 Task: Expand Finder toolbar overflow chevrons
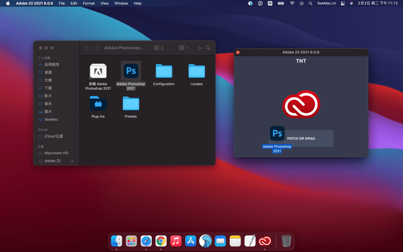pyautogui.click(x=200, y=48)
